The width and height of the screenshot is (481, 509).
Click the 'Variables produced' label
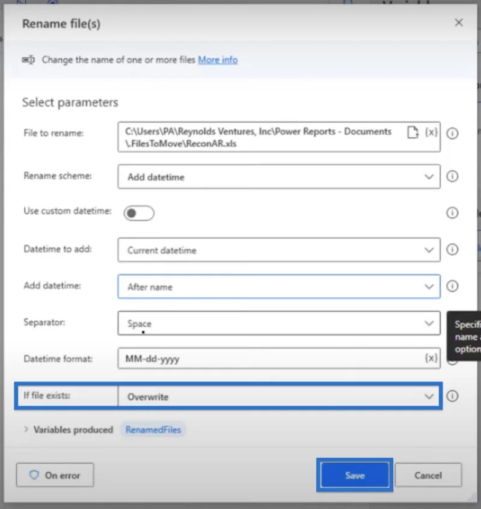73,430
